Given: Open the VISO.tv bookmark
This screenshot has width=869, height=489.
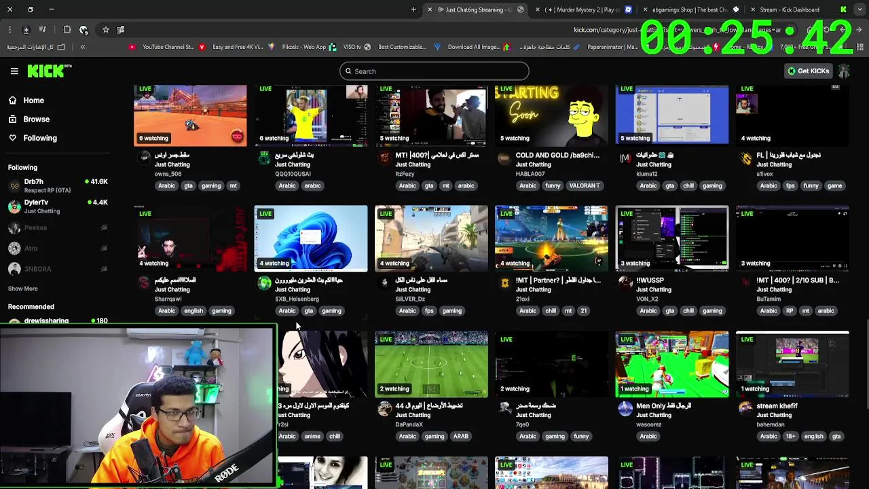Looking at the screenshot, I should point(357,47).
